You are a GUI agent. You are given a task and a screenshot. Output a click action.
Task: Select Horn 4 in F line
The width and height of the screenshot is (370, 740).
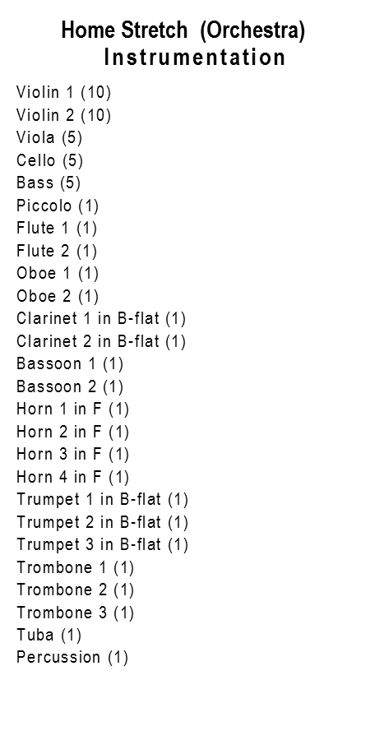72,477
